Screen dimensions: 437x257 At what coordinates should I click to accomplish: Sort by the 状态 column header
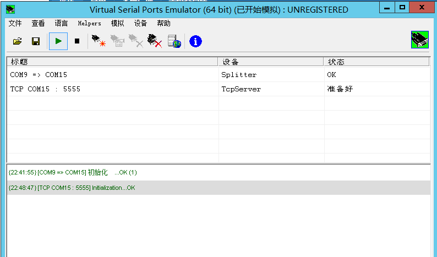click(x=376, y=62)
